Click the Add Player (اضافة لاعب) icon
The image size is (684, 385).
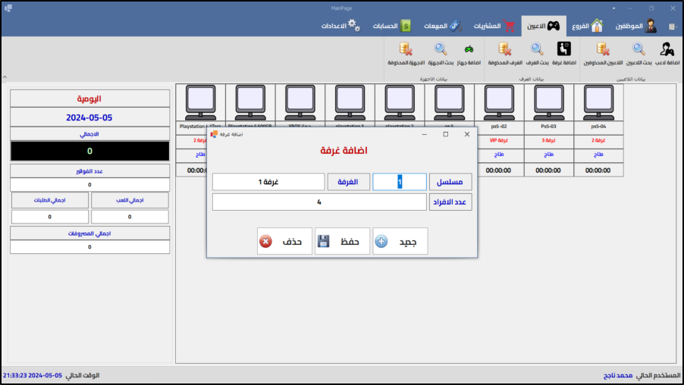point(667,50)
